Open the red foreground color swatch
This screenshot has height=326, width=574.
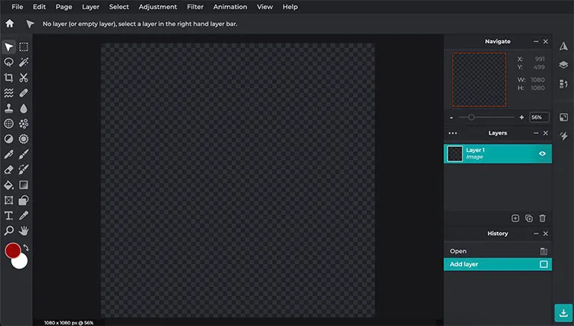(x=12, y=251)
